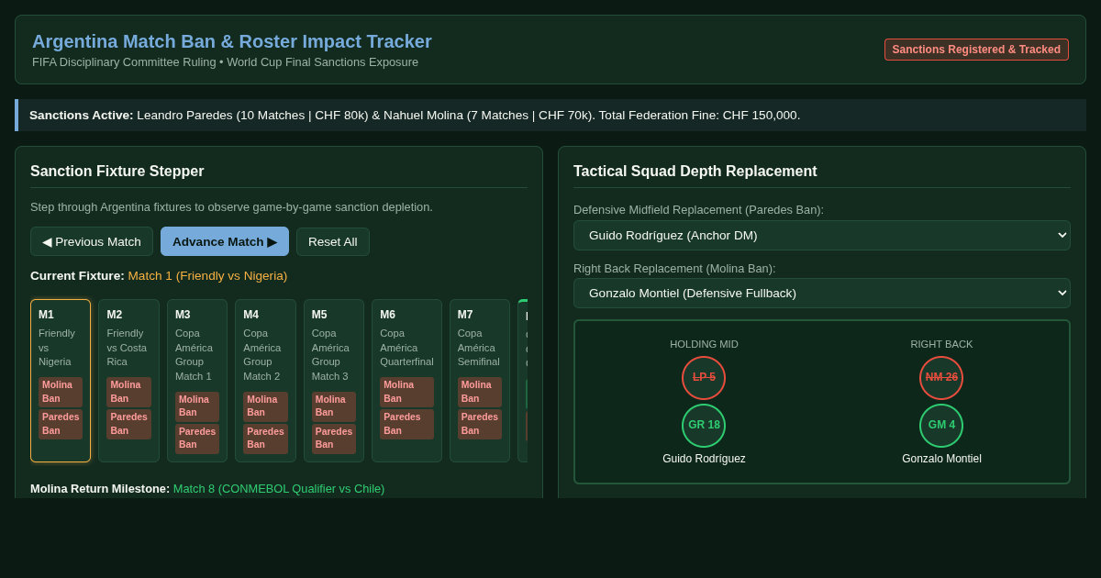Select the M7 Copa América Semifinal card
Viewport: 1101px width, 578px height.
480,381
